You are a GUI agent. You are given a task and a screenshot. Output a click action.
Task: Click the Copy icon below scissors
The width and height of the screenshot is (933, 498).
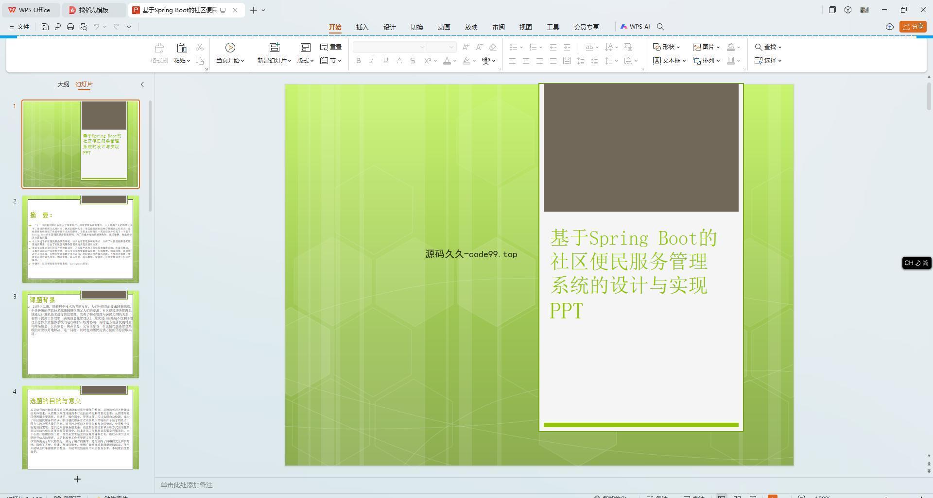pos(200,61)
